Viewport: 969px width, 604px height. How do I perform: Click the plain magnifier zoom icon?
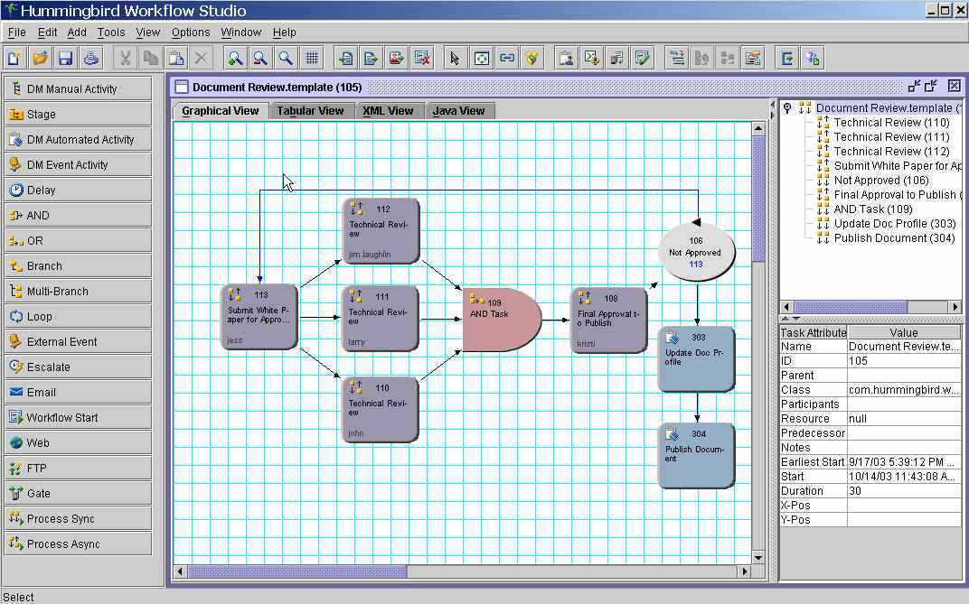(286, 59)
